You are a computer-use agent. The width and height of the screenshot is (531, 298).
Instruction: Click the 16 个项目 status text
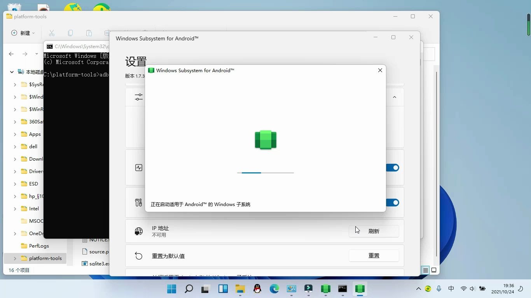(19, 270)
